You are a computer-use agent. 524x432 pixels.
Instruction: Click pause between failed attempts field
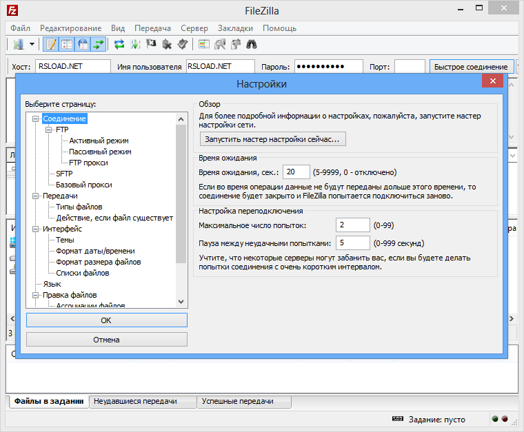(x=353, y=243)
